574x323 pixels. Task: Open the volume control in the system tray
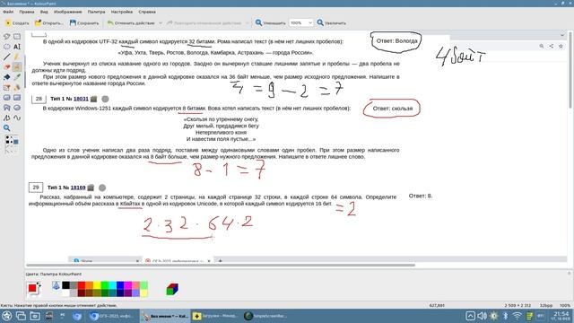(483, 316)
